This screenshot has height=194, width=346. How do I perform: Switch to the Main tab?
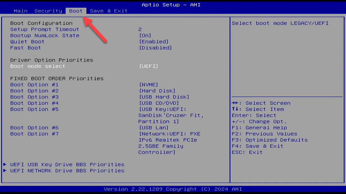point(21,11)
